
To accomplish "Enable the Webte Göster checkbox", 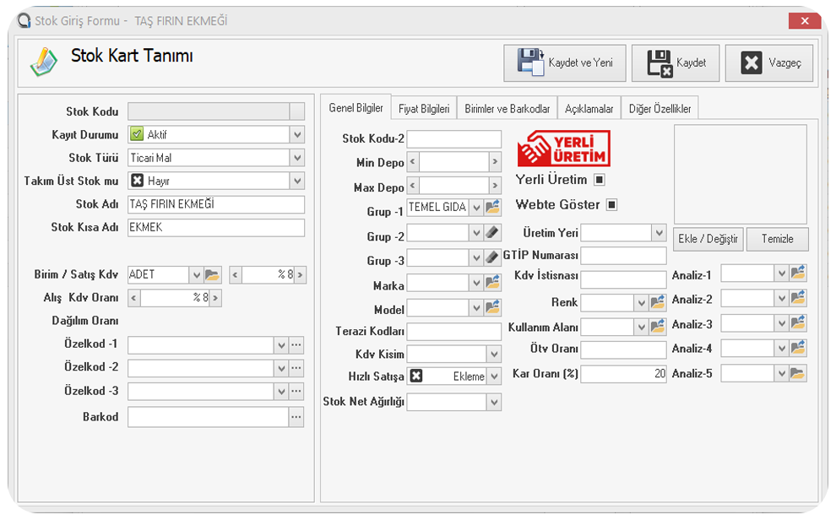I will [x=612, y=204].
